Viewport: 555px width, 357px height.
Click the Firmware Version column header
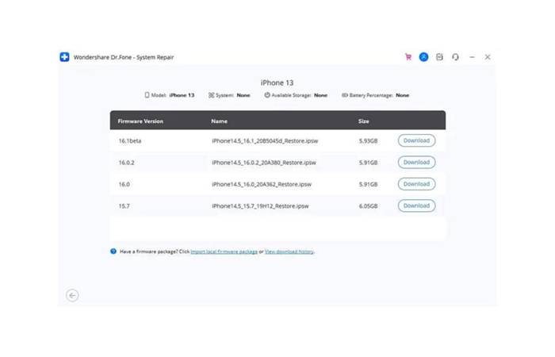(140, 121)
